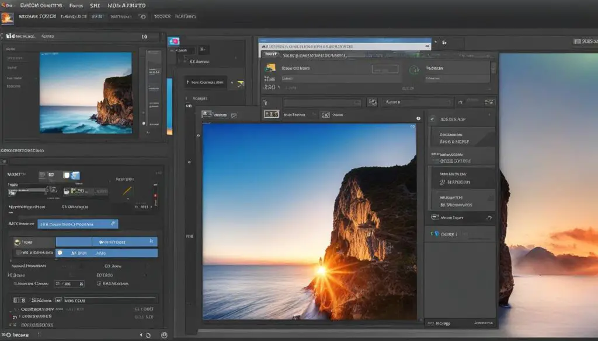This screenshot has width=598, height=341.
Task: Click the pink and blue panel icon
Action: (174, 41)
